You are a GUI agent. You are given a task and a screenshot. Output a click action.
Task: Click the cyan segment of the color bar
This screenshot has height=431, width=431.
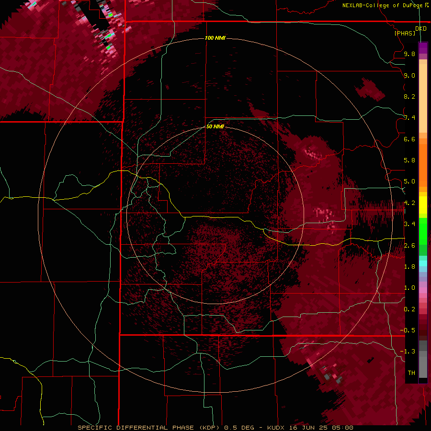[x=423, y=263]
